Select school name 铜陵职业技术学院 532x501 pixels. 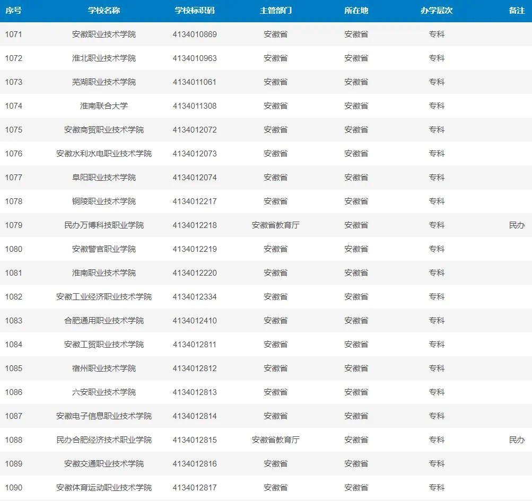[x=104, y=201]
